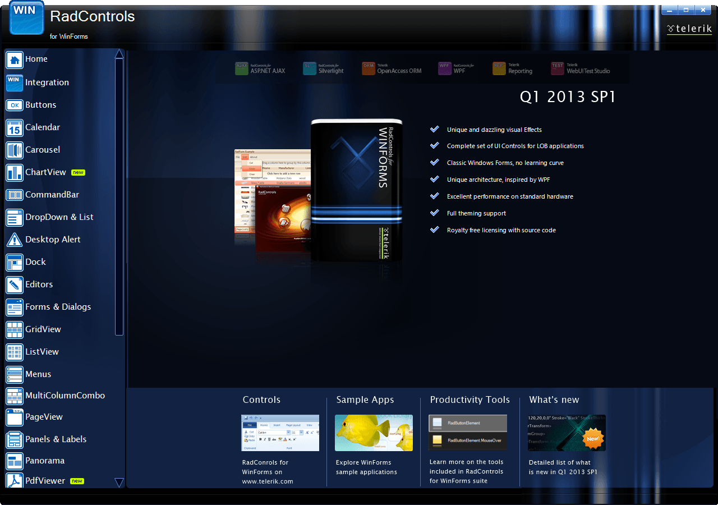Click the WIN logo in title bar

pyautogui.click(x=26, y=17)
